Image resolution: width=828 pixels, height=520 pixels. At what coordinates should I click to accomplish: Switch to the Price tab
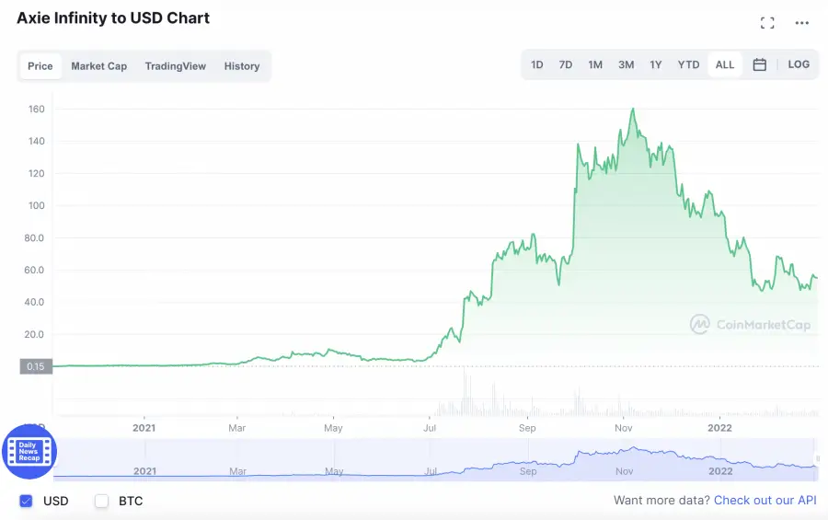[x=40, y=66]
